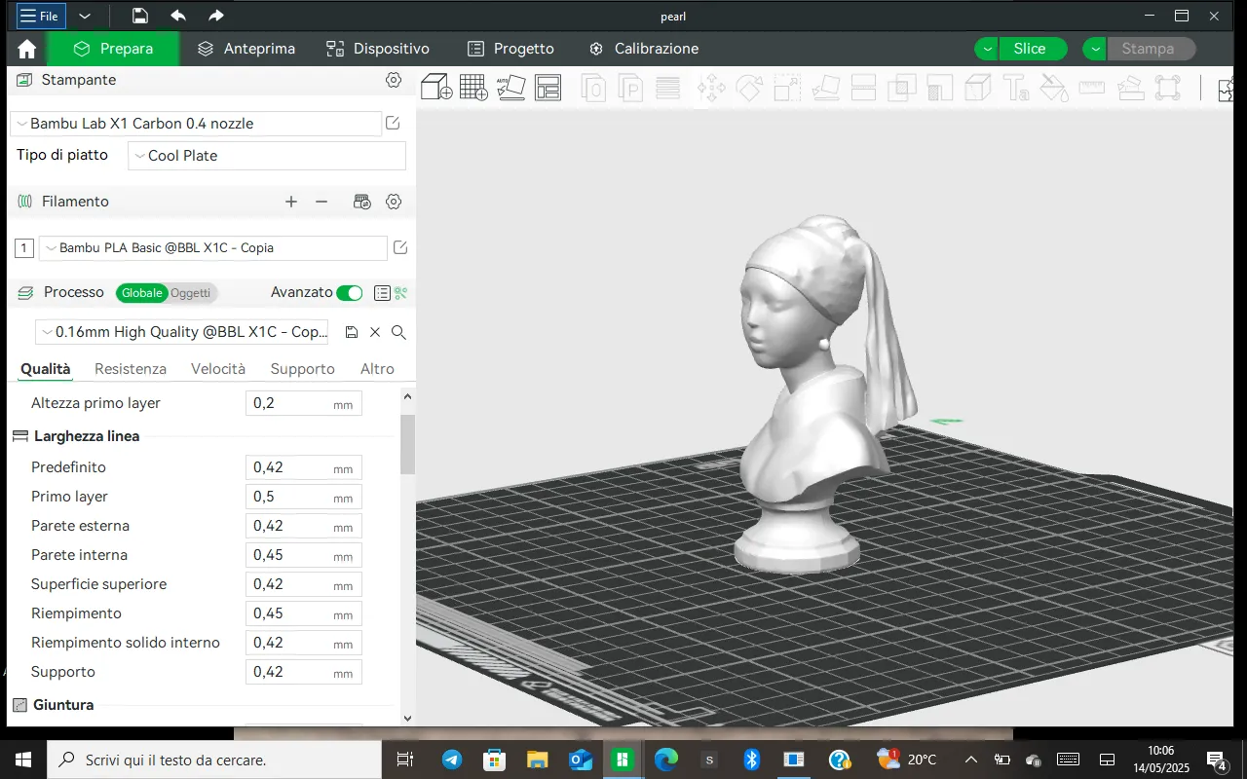This screenshot has width=1247, height=779.
Task: Search process settings with magnifier icon
Action: coord(398,332)
